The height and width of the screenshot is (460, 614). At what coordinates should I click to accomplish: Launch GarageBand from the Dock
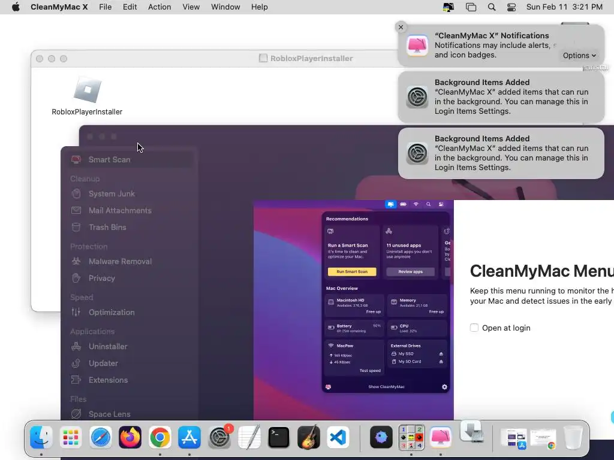pyautogui.click(x=309, y=437)
